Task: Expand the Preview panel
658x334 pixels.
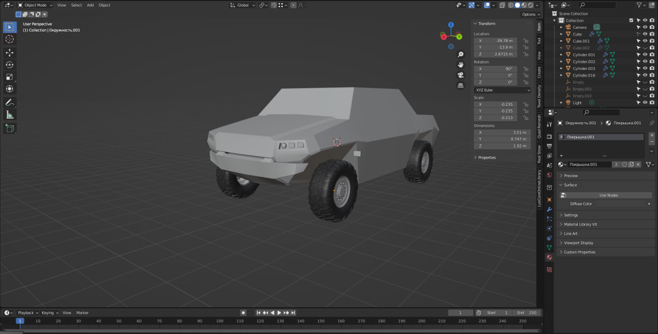Action: click(571, 176)
